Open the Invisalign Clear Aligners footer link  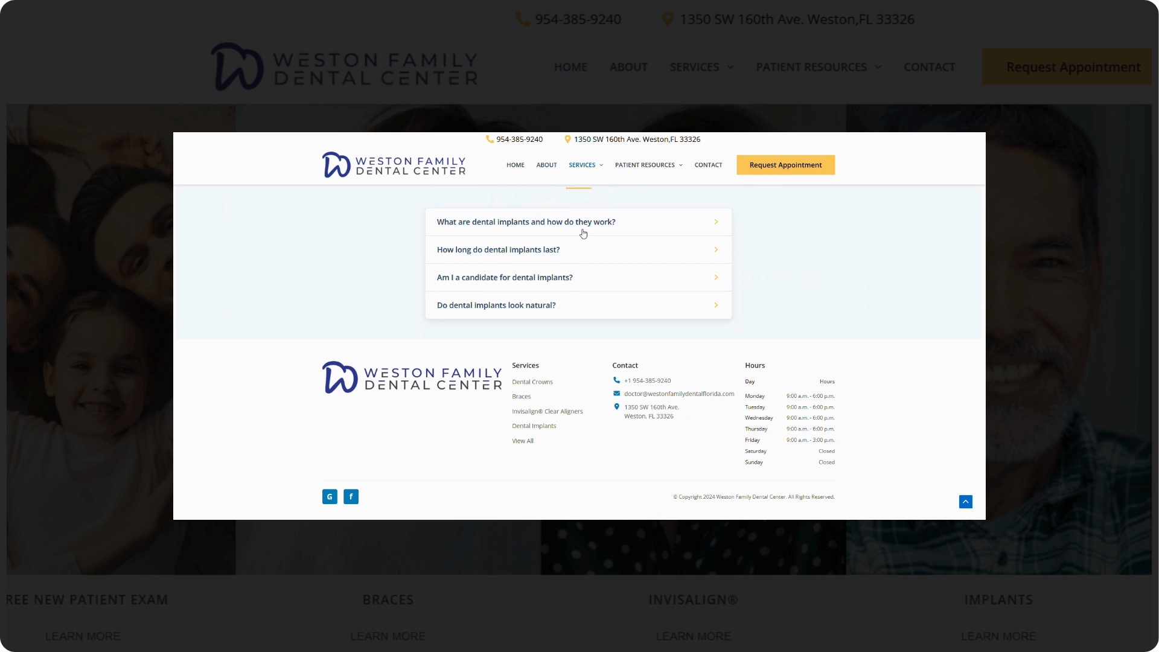547,412
